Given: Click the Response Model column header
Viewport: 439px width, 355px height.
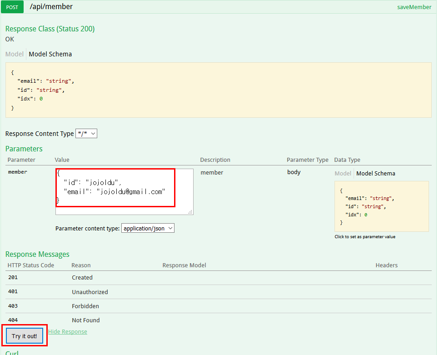Looking at the screenshot, I should pyautogui.click(x=184, y=265).
